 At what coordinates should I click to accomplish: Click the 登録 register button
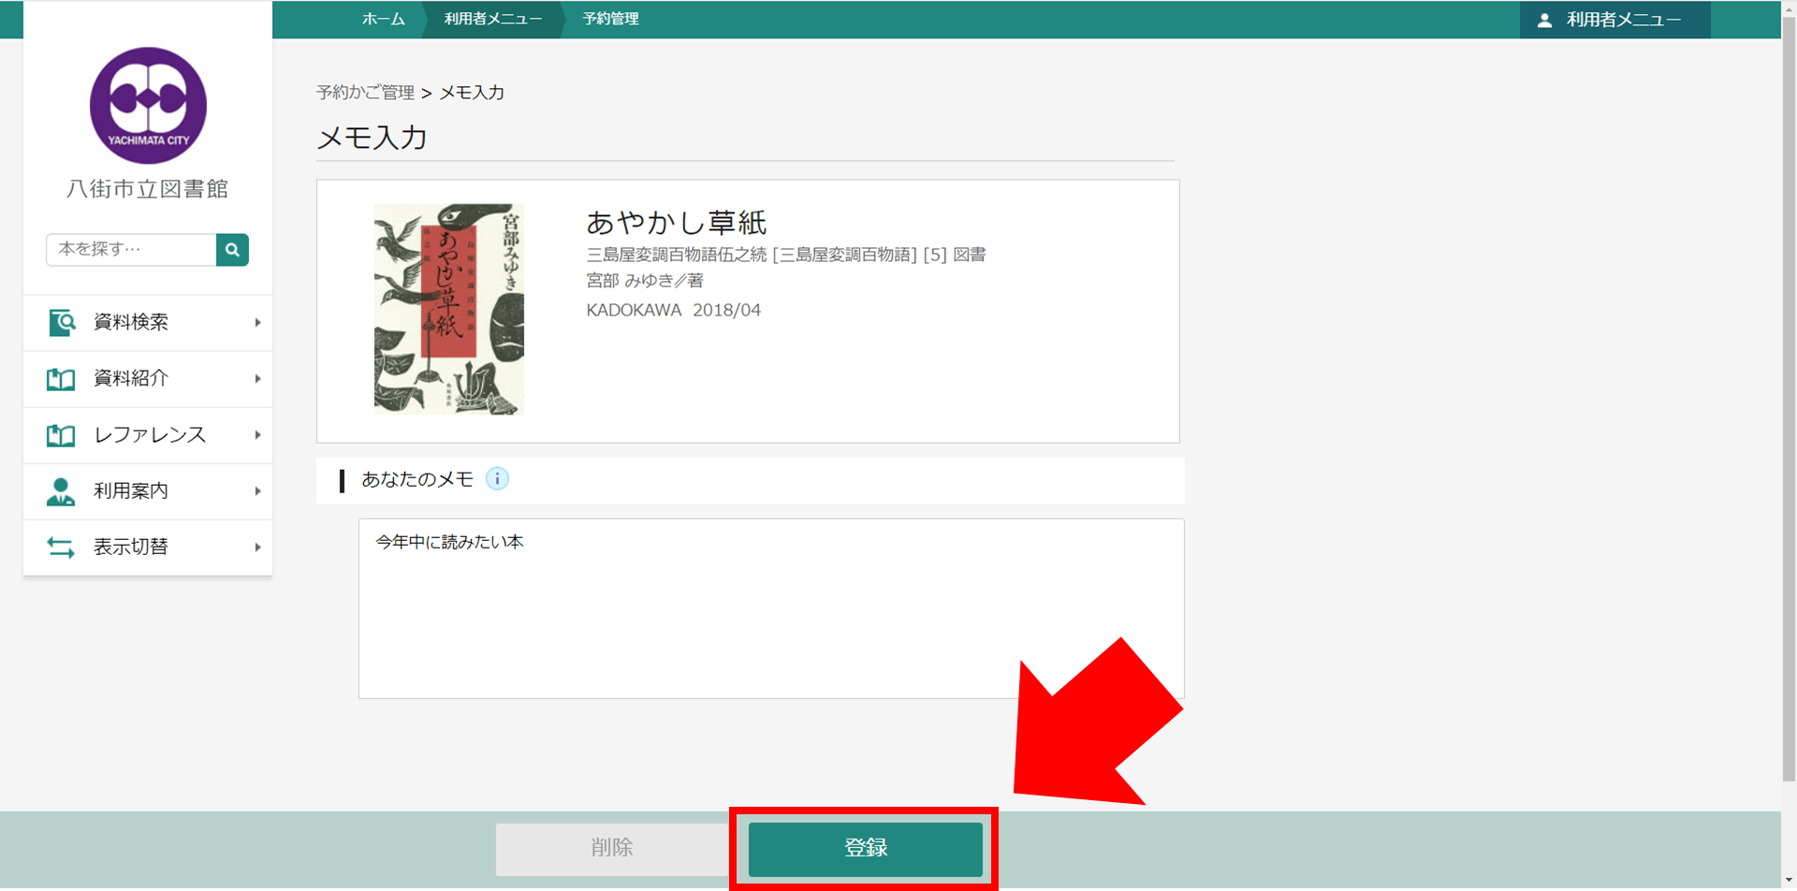tap(866, 849)
